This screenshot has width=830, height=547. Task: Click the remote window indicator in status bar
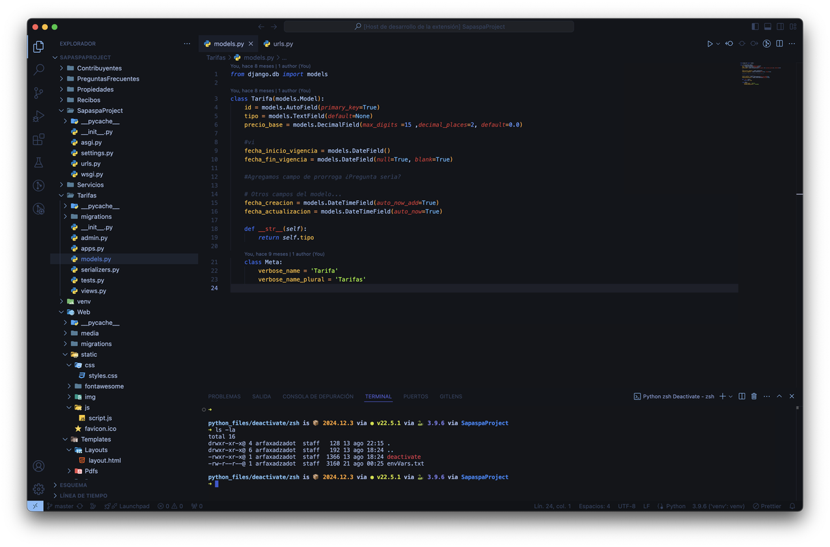point(36,506)
